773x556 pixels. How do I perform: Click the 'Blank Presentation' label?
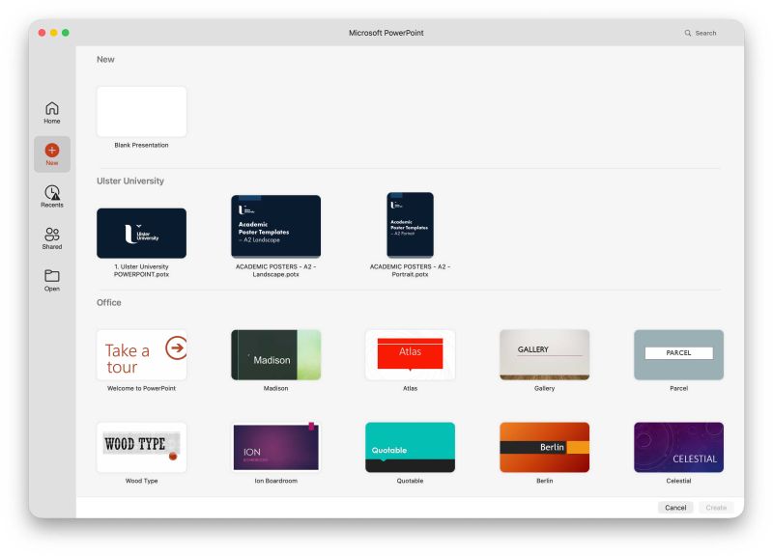tap(141, 146)
